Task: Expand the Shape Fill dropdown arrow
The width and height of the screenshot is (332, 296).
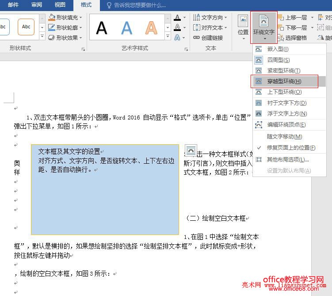Action: [x=80, y=18]
